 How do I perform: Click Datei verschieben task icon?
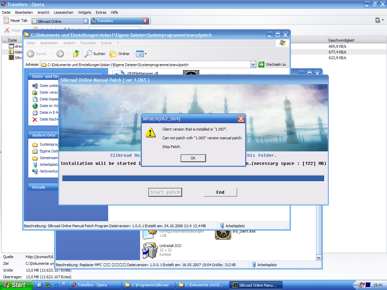coord(35,92)
